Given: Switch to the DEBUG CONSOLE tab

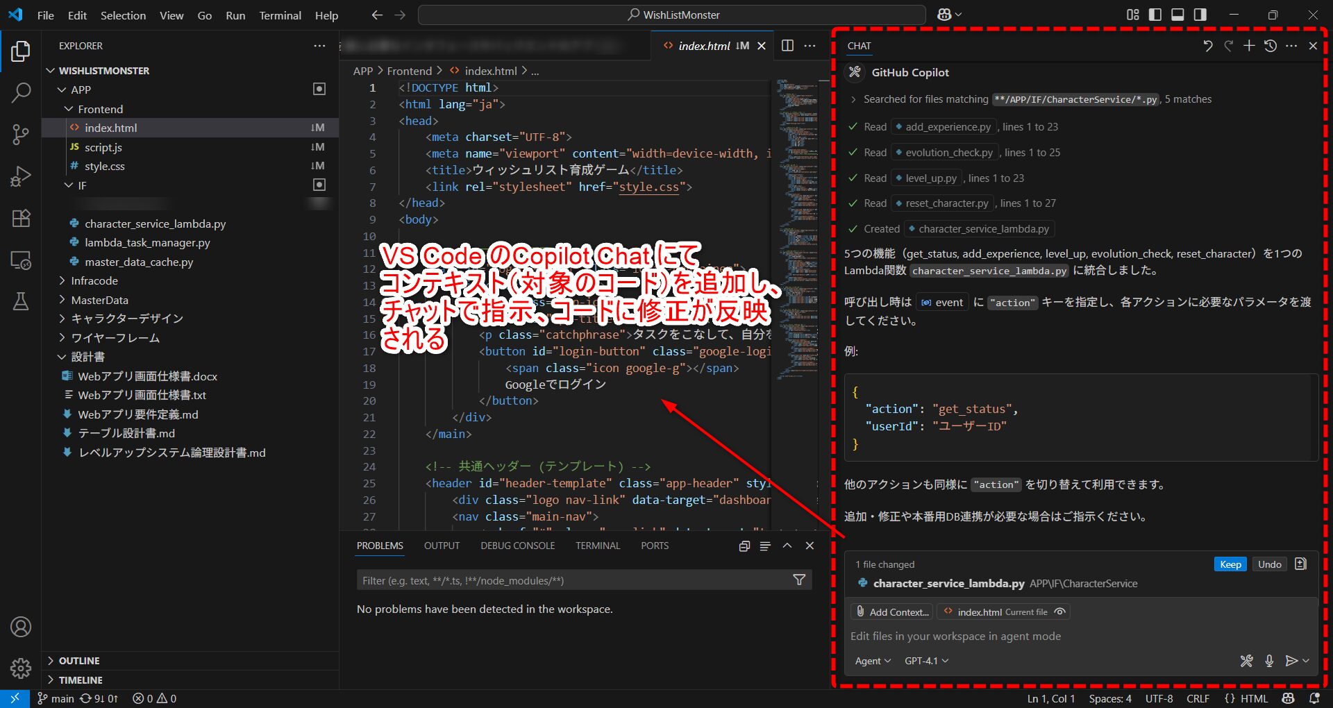Looking at the screenshot, I should pos(517,546).
